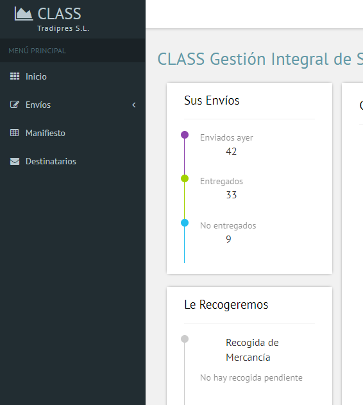Expand the Envíos submenu chevron

coord(134,105)
